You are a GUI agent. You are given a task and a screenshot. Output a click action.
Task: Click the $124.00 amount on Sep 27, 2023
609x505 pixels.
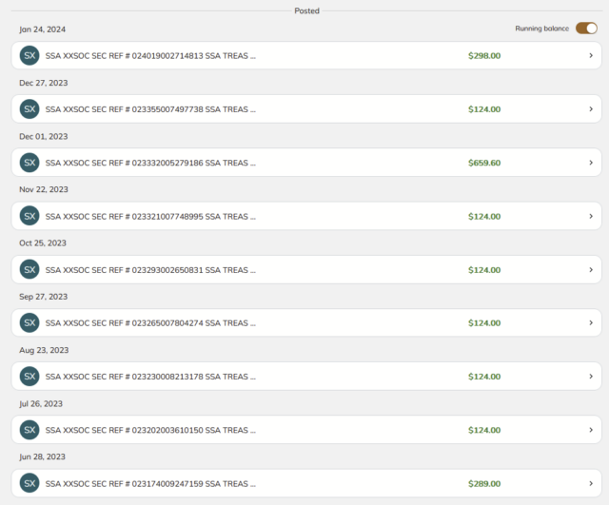483,323
